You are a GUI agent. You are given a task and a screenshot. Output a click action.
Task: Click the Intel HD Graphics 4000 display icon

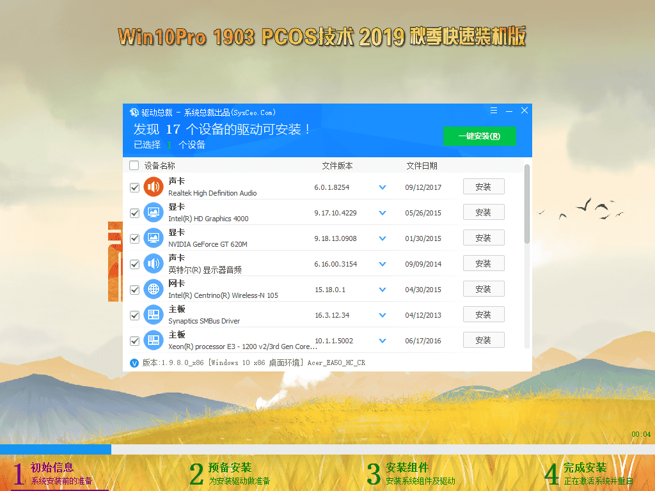154,212
